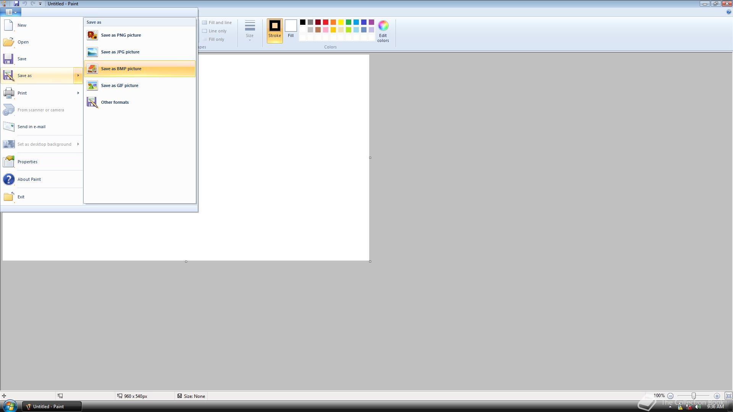Click the zoom out minus button

point(670,396)
